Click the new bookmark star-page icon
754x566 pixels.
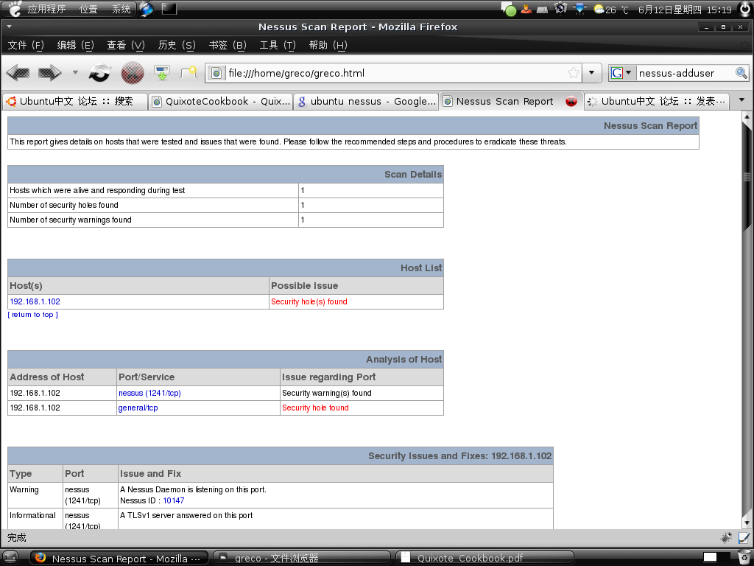tap(188, 73)
